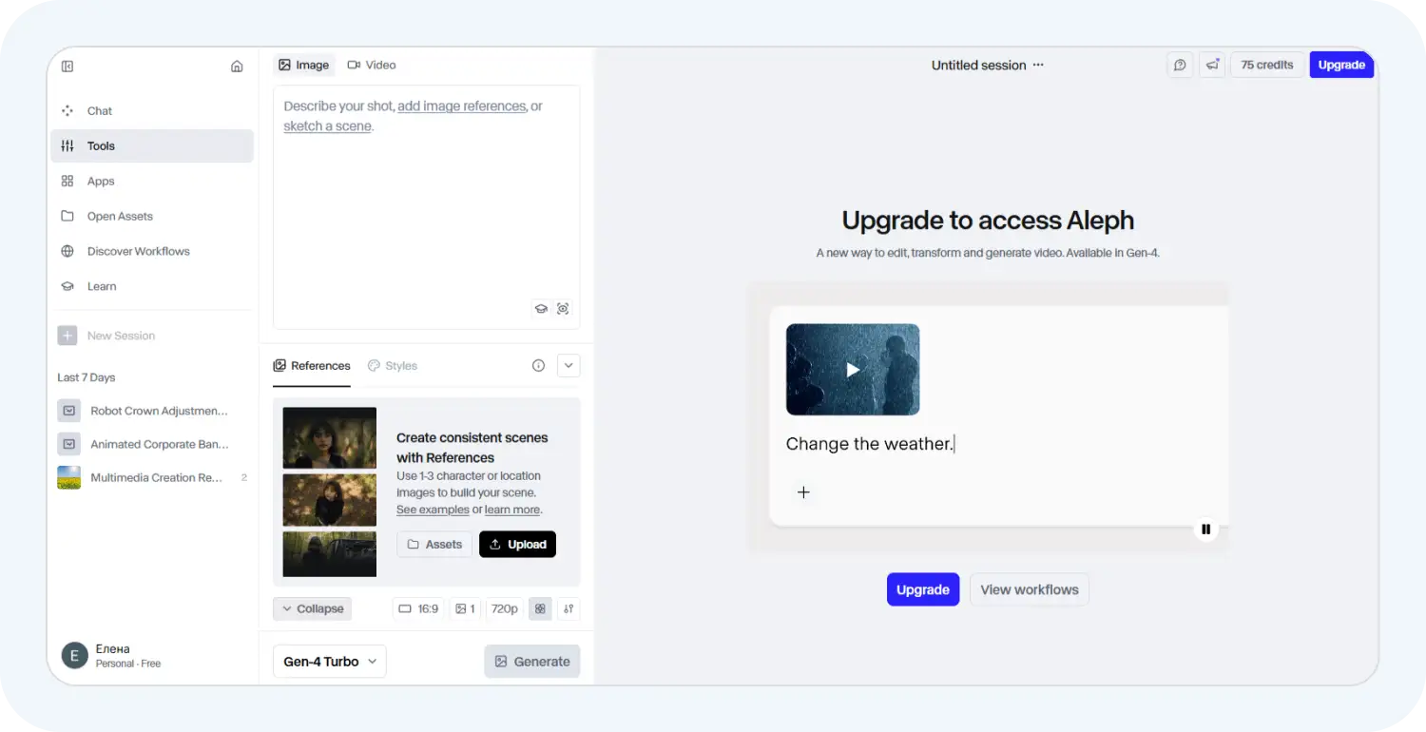Screen dimensions: 1426x732
Task: Click the Generate button
Action: (x=532, y=662)
